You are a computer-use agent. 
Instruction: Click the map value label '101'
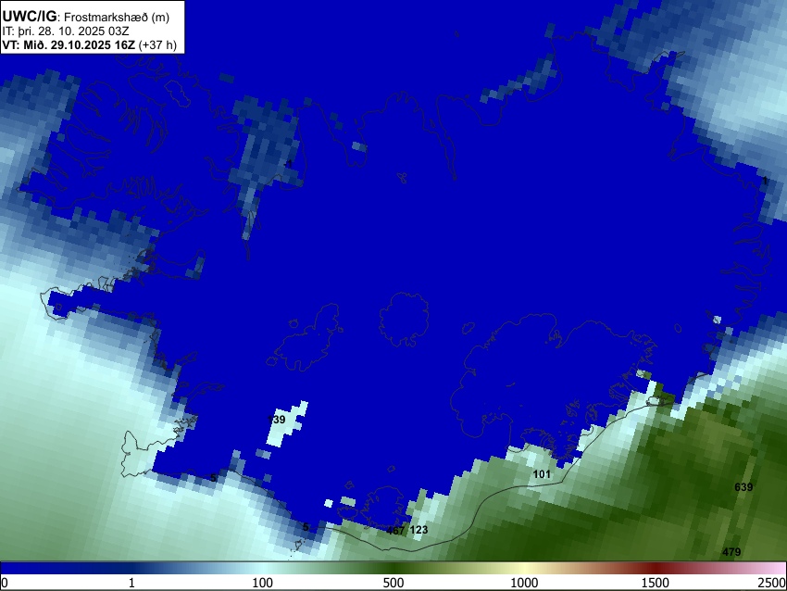pos(542,474)
